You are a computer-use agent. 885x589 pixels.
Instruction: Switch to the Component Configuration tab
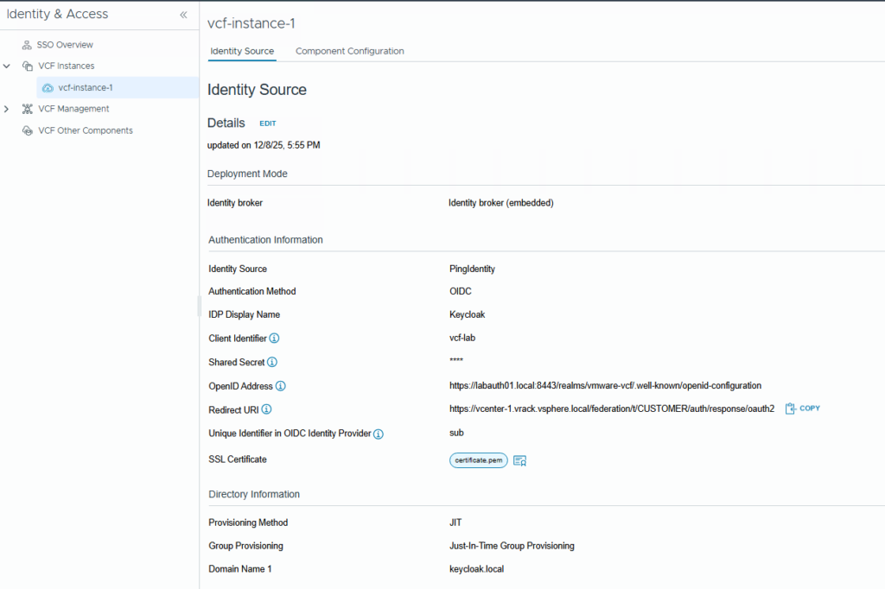click(350, 52)
